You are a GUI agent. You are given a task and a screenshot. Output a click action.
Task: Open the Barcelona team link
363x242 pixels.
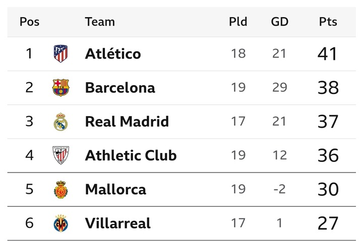click(120, 88)
